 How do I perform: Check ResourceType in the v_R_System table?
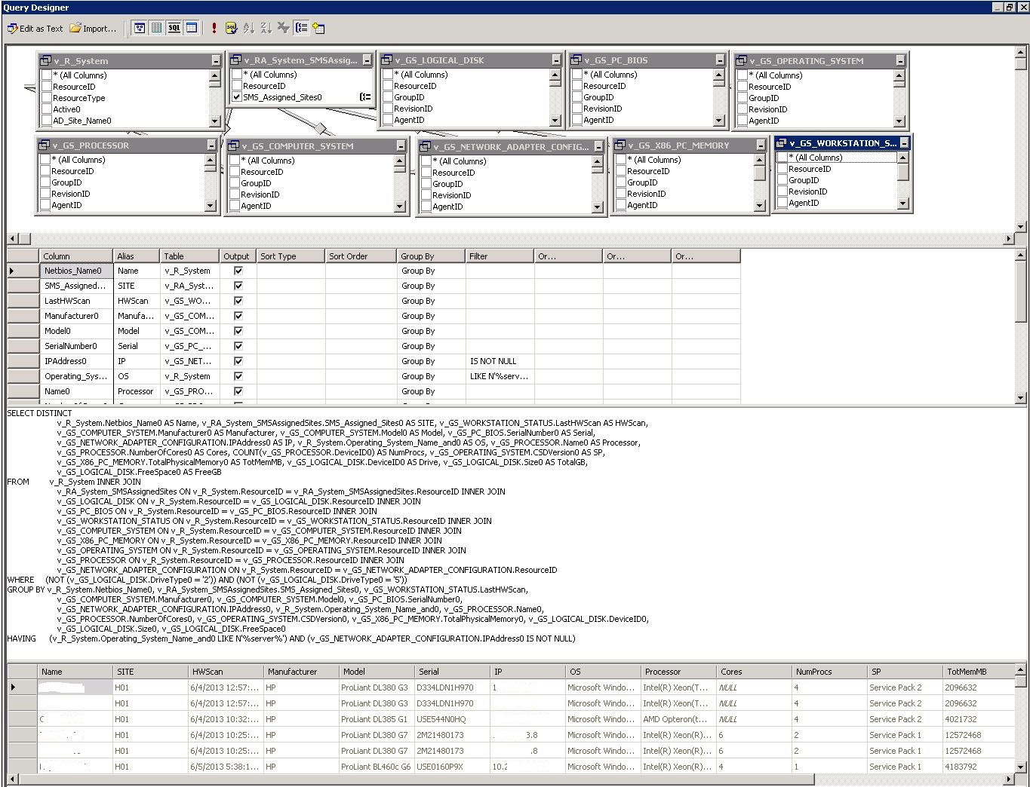(47, 98)
